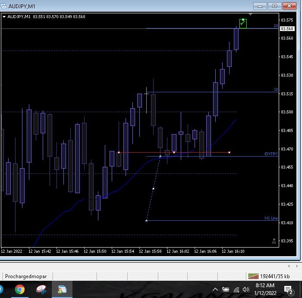Select the H1 Line label
302x298 pixels.
coord(271,218)
